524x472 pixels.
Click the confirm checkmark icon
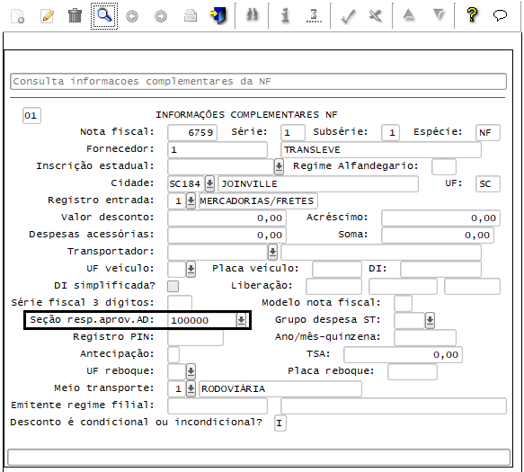[x=348, y=15]
